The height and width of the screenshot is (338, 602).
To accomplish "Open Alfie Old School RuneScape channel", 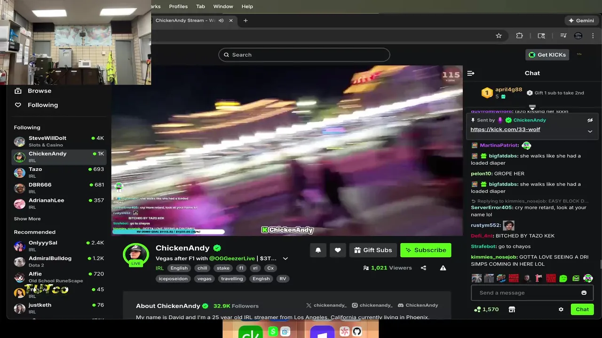I will pos(59,277).
